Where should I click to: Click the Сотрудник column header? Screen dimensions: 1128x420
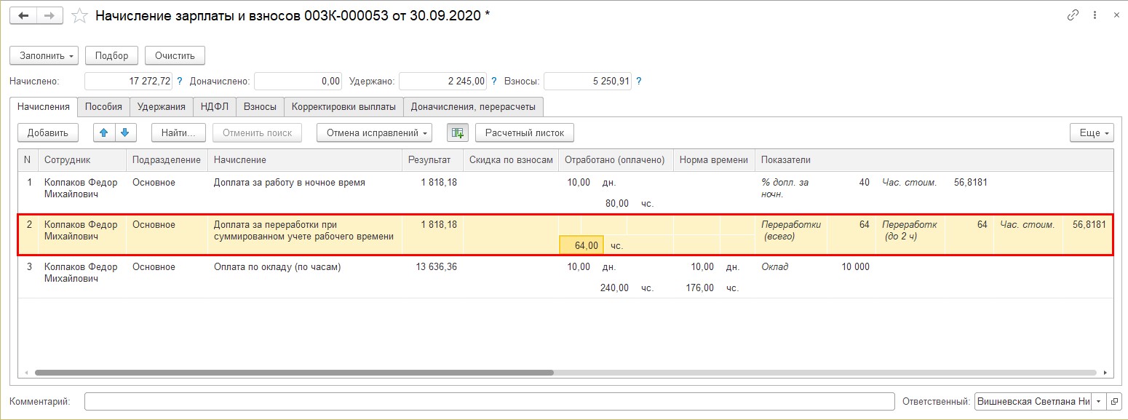pos(82,160)
